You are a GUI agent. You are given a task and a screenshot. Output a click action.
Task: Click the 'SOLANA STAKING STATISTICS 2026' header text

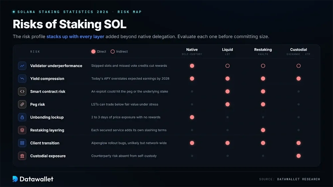point(63,12)
